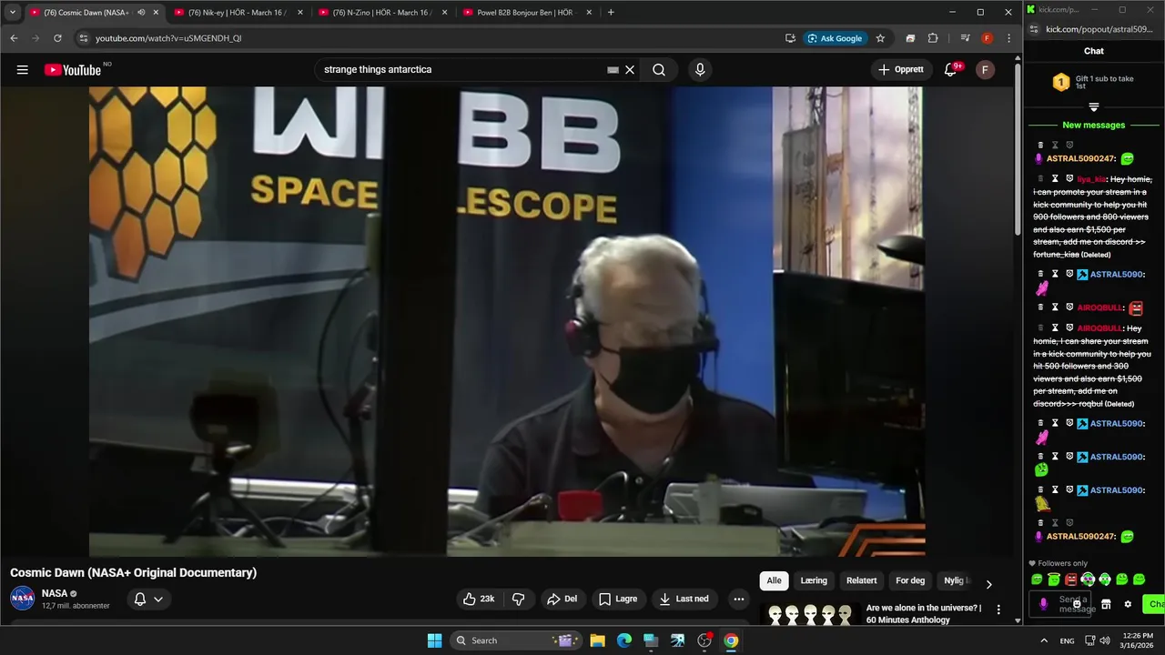Image resolution: width=1165 pixels, height=655 pixels.
Task: Open Kick chat settings gear
Action: tap(1128, 604)
